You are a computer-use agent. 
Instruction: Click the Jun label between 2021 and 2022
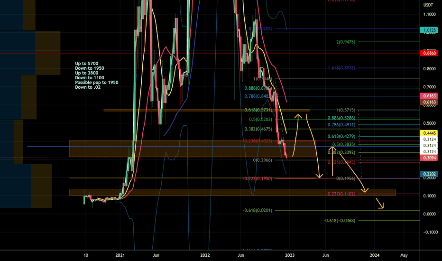tap(156, 255)
